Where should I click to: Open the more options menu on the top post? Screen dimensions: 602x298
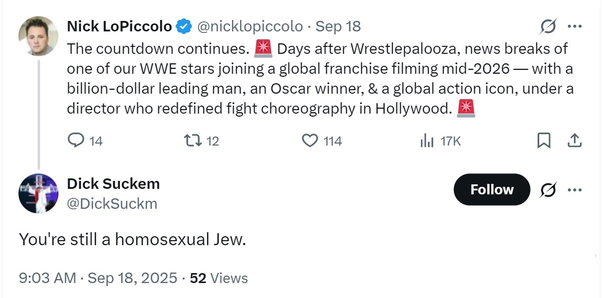pos(575,26)
